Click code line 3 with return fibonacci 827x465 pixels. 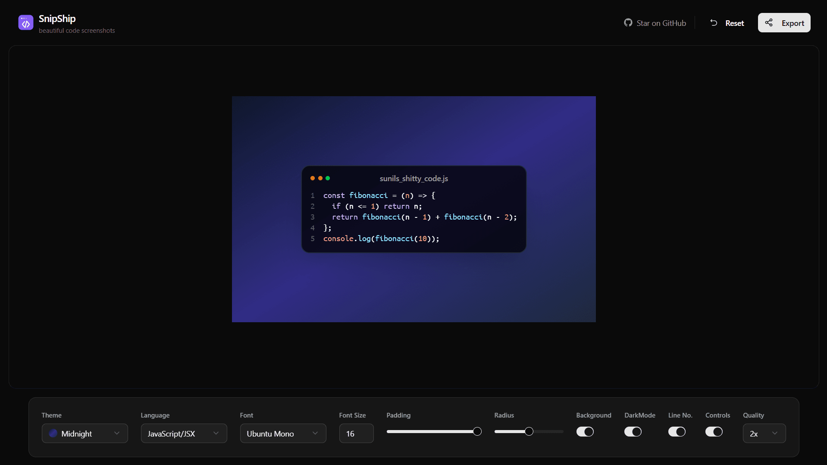point(424,217)
